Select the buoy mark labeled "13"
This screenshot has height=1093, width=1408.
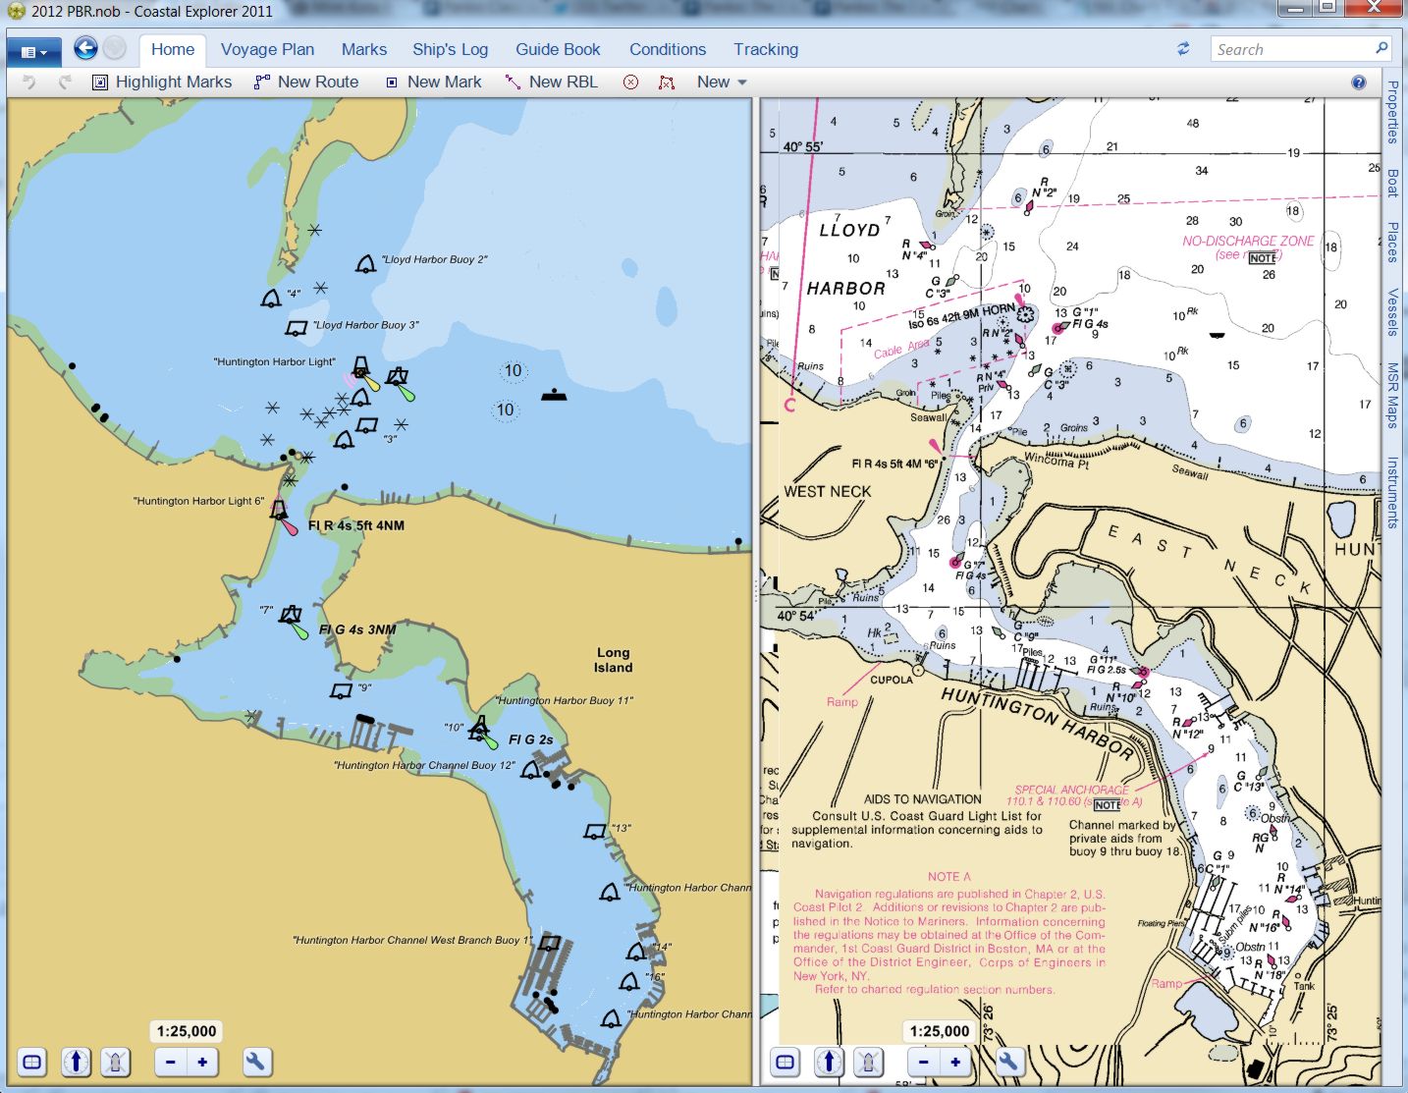[595, 831]
